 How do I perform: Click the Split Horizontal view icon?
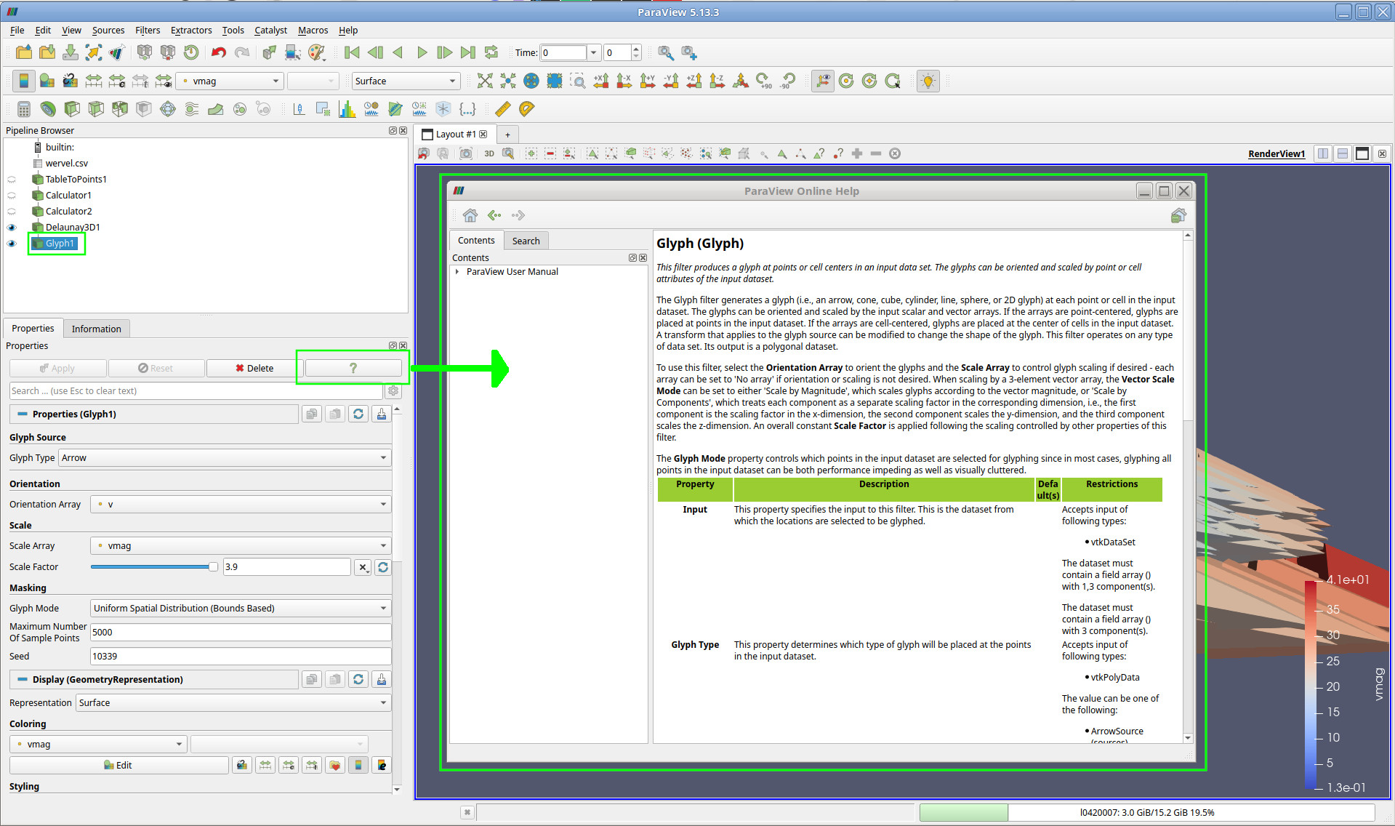click(1323, 153)
